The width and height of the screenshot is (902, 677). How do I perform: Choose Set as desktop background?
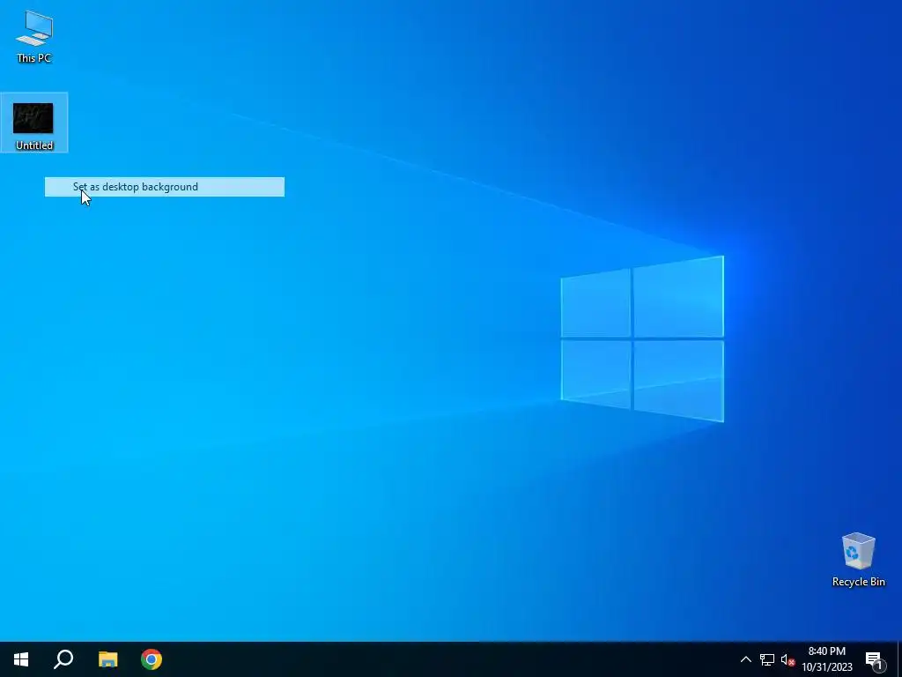(x=165, y=187)
